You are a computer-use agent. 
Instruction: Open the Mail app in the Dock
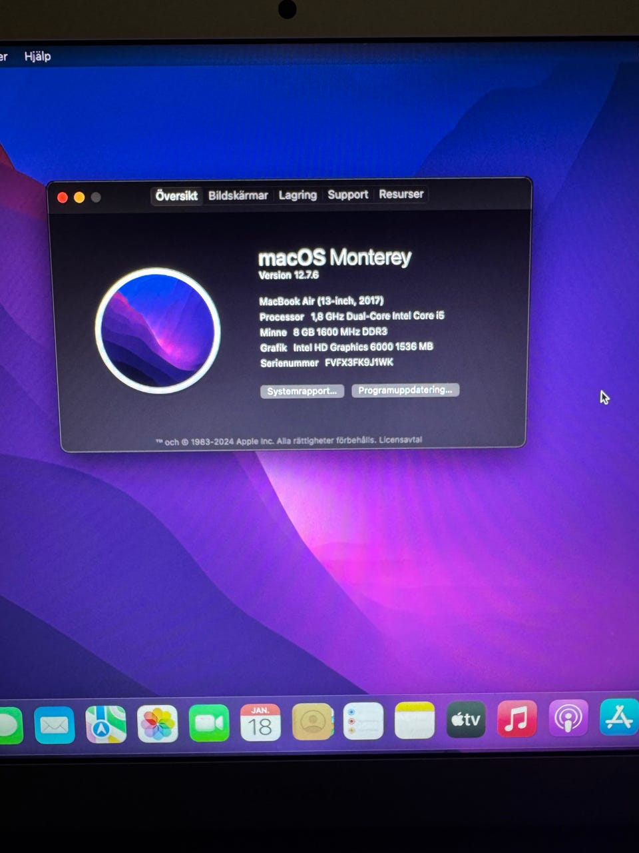[x=54, y=724]
